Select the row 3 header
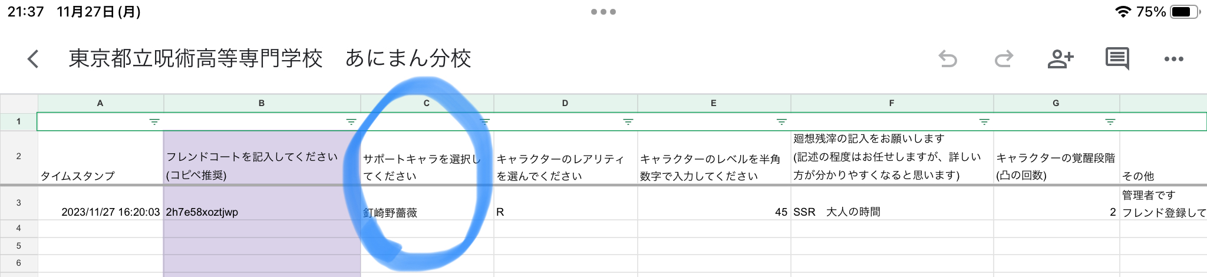The width and height of the screenshot is (1207, 277). (19, 203)
